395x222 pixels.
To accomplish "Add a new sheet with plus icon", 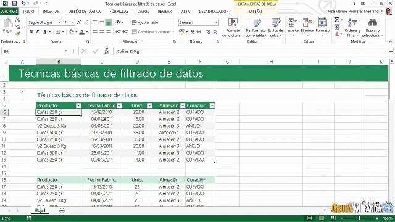I will click(62, 210).
